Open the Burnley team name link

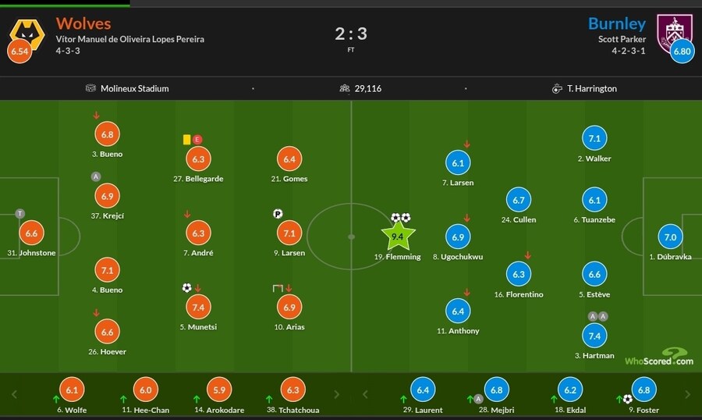coord(617,23)
